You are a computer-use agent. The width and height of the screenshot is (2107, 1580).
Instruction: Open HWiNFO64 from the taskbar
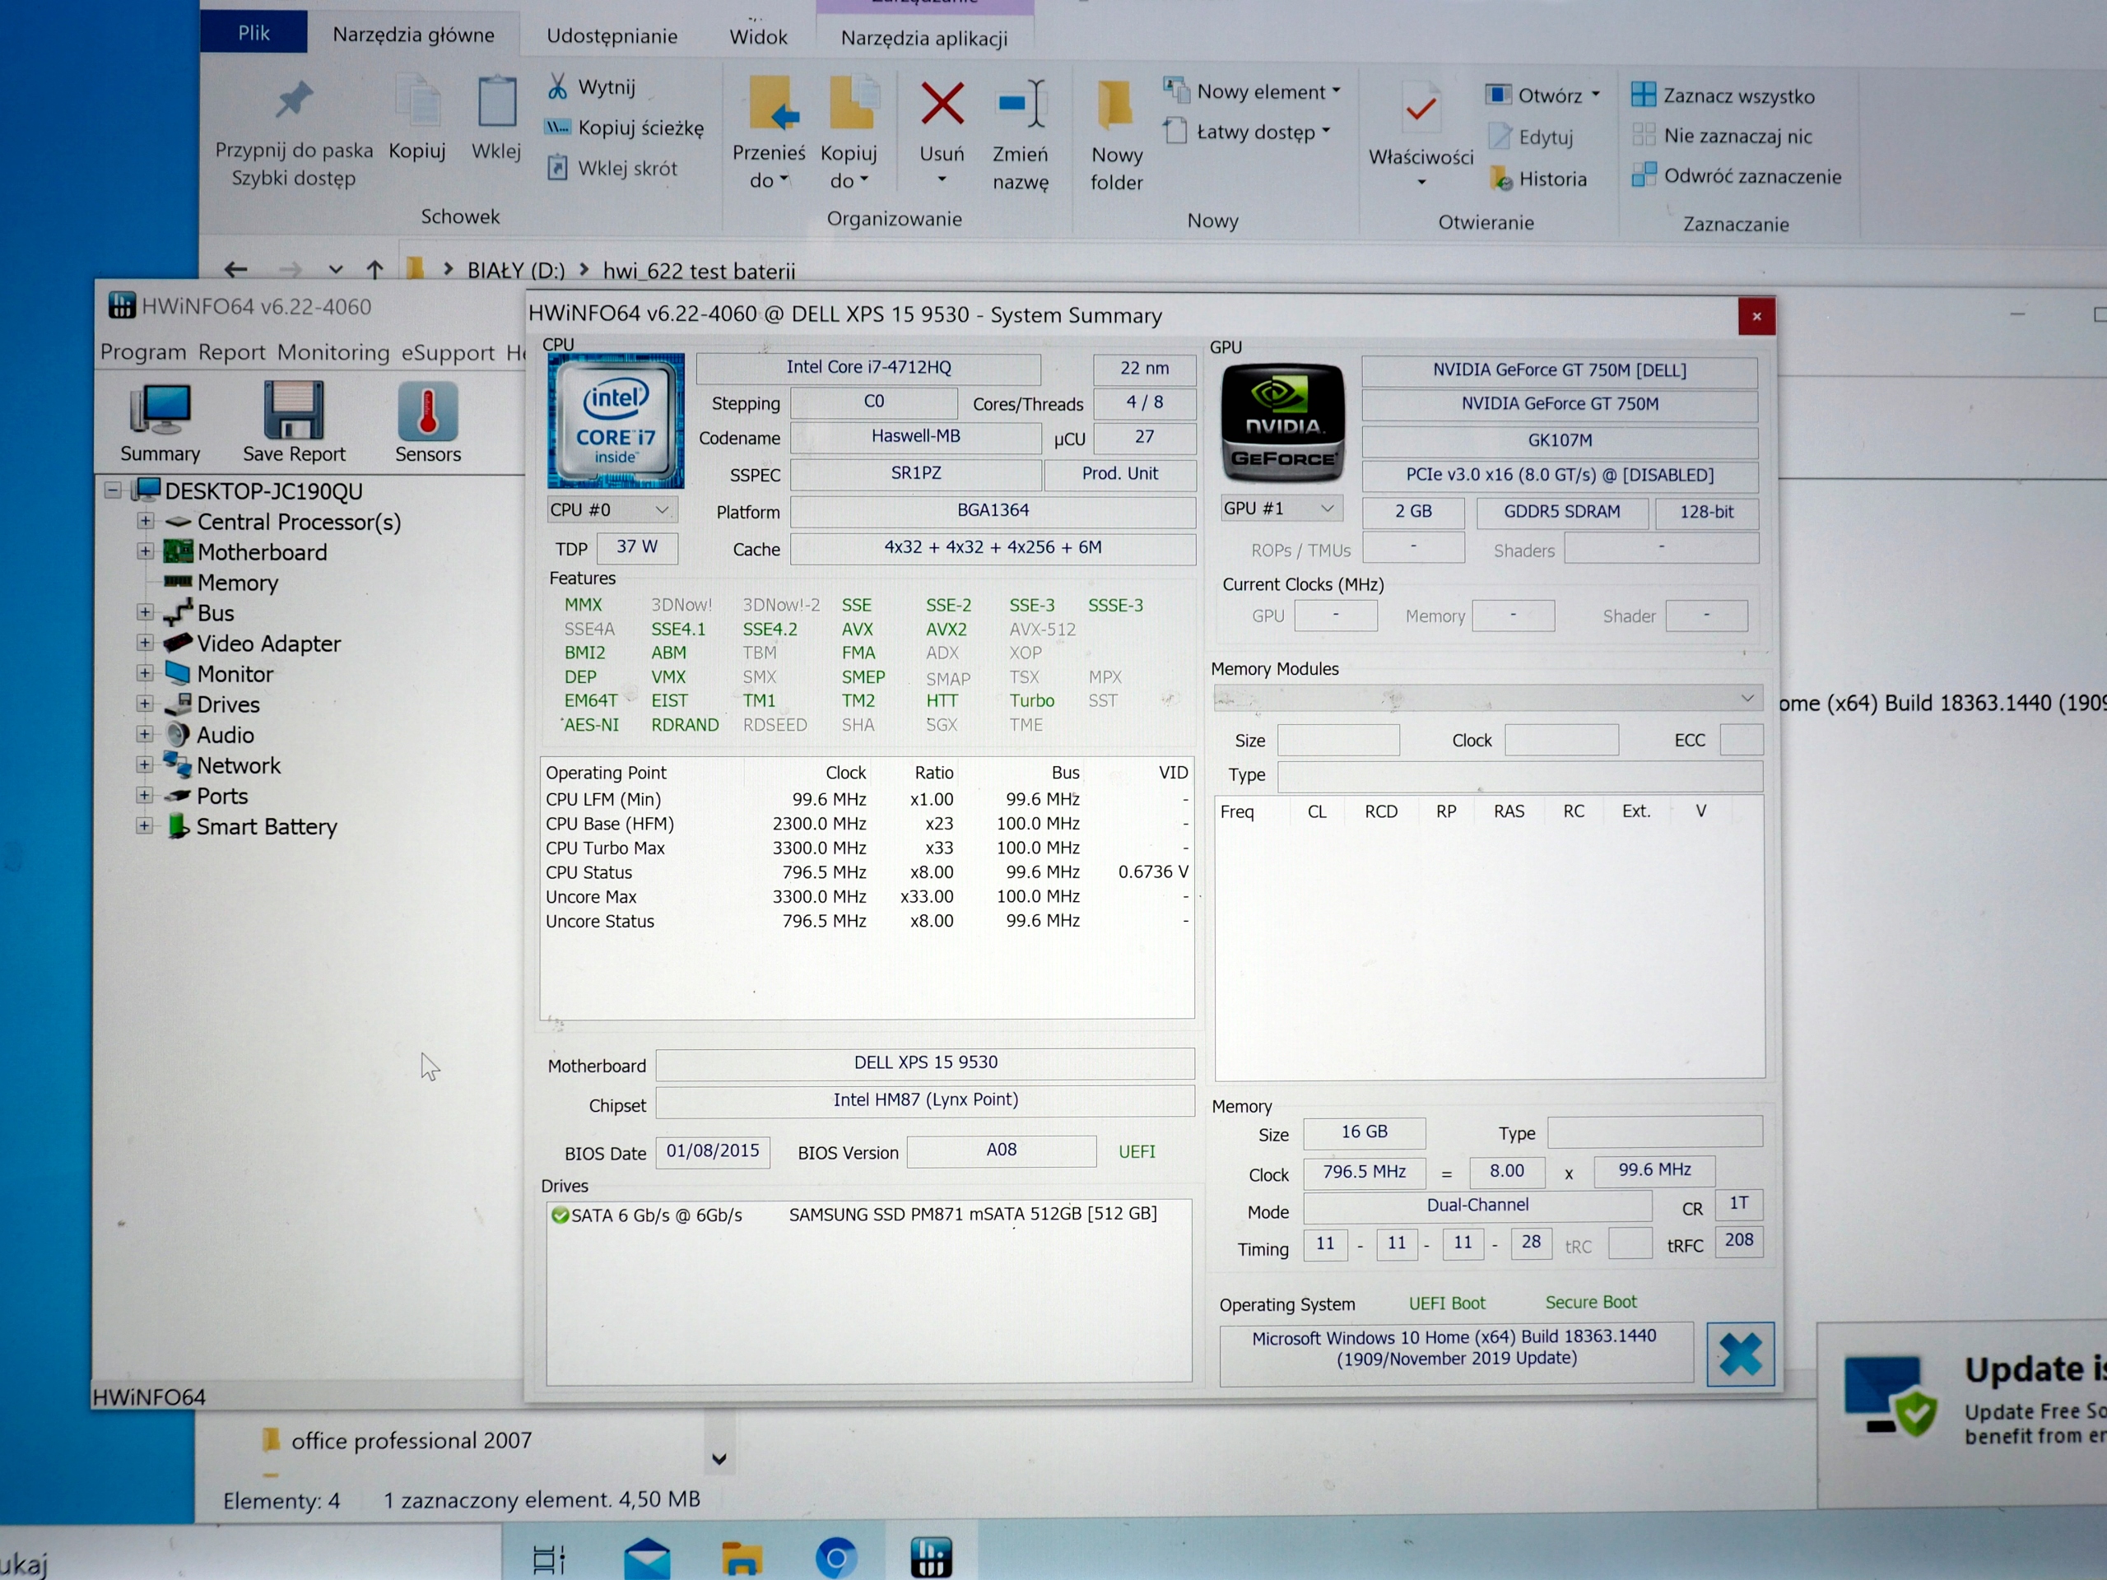point(931,1556)
